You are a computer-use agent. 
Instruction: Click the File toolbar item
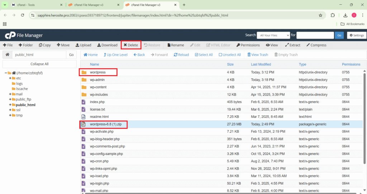8,45
